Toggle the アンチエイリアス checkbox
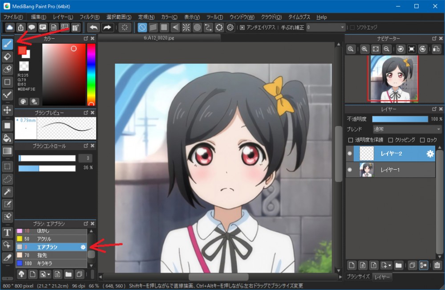445x290 pixels. click(x=242, y=28)
